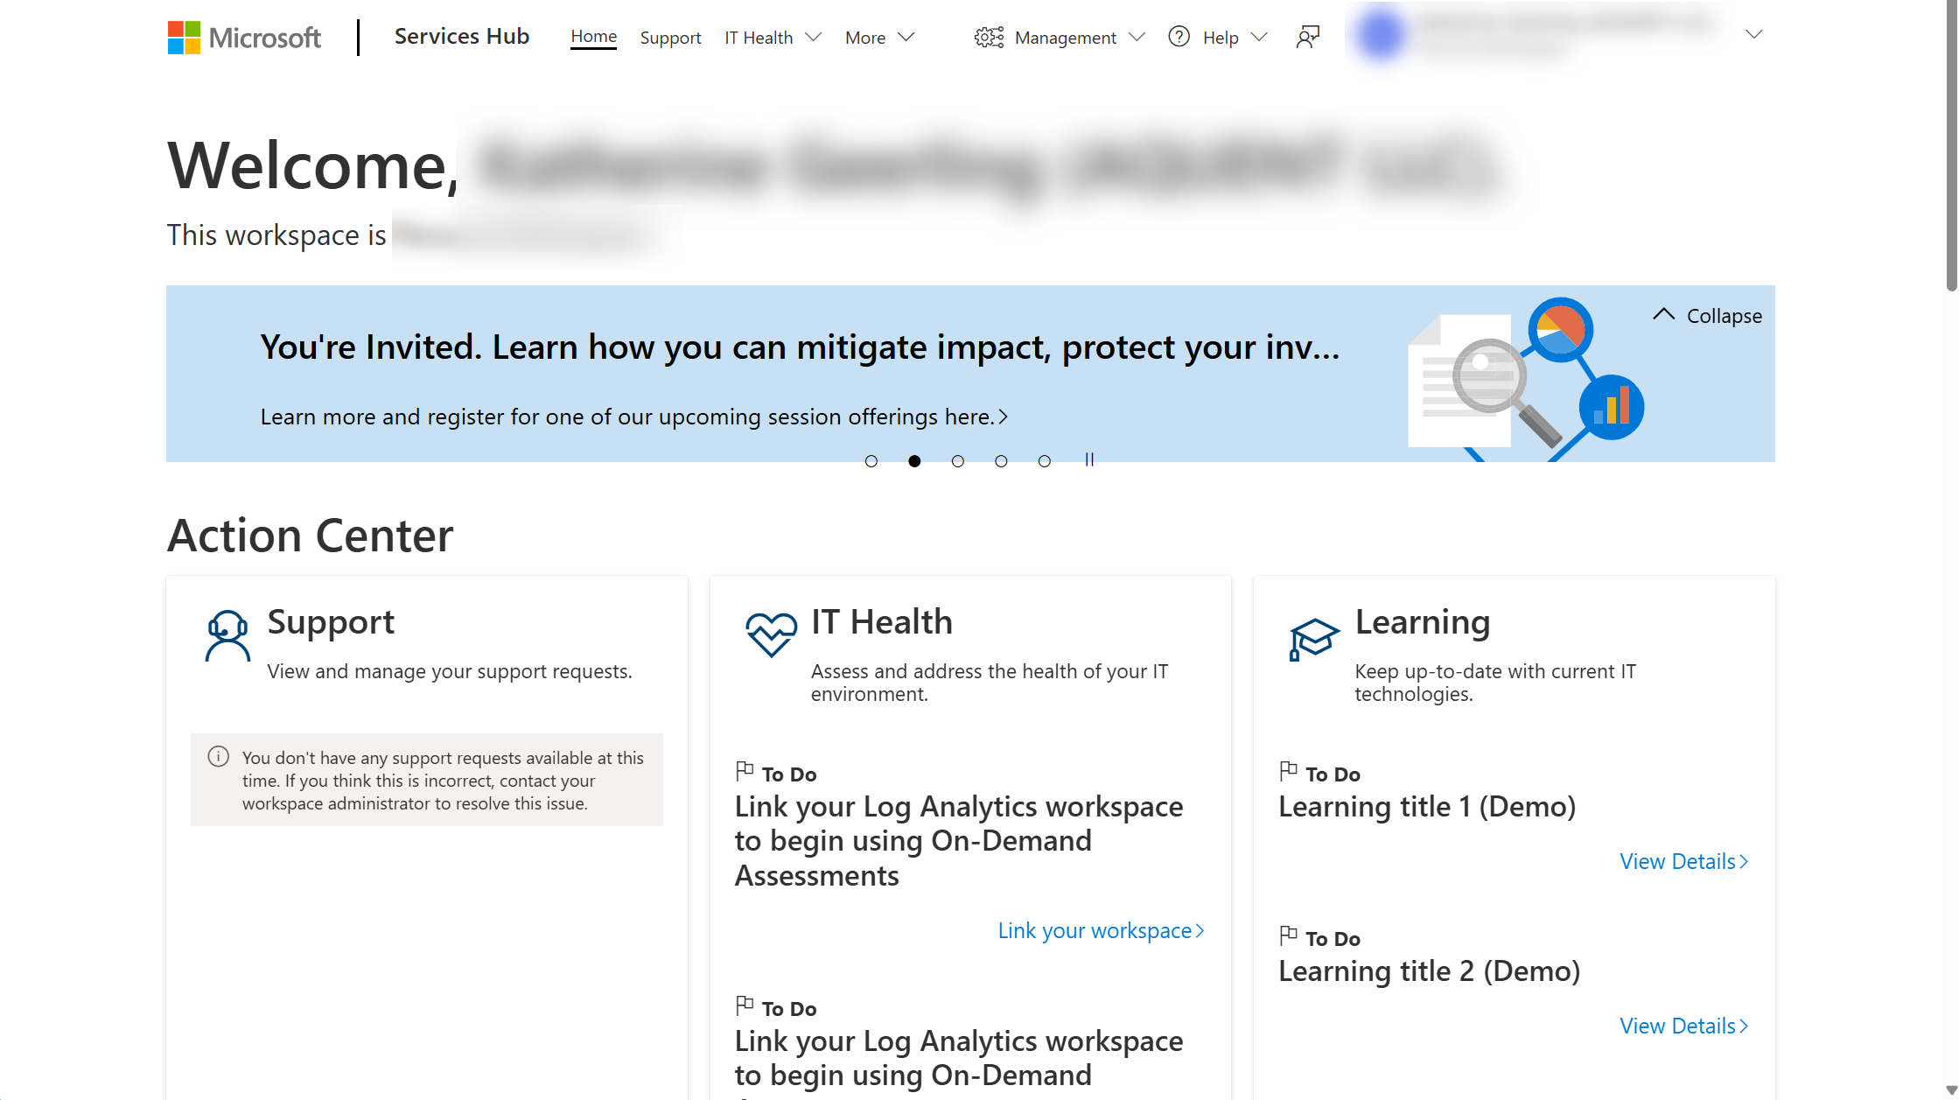Scroll down the page using scrollbar
Viewport: 1959px width, 1100px height.
coord(1949,1089)
